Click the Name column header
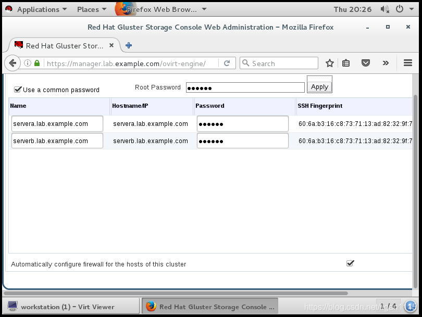This screenshot has height=317, width=422. (x=59, y=106)
